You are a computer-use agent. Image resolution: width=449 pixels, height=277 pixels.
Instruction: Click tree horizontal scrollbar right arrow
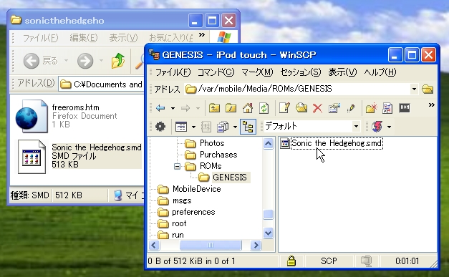pyautogui.click(x=256, y=246)
